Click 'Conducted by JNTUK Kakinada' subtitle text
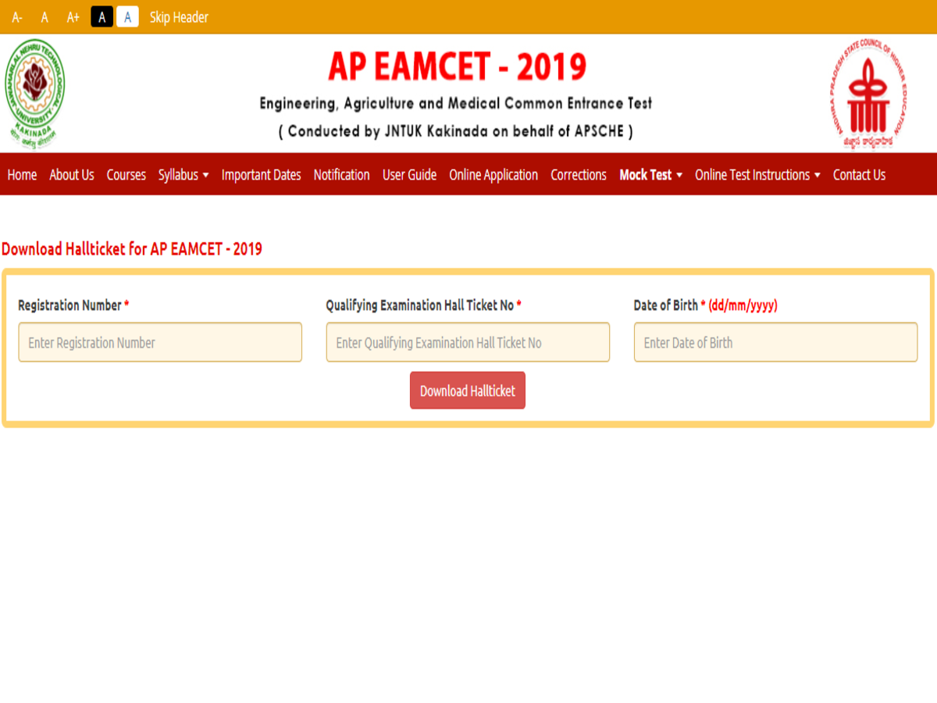This screenshot has width=937, height=703. pyautogui.click(x=456, y=131)
